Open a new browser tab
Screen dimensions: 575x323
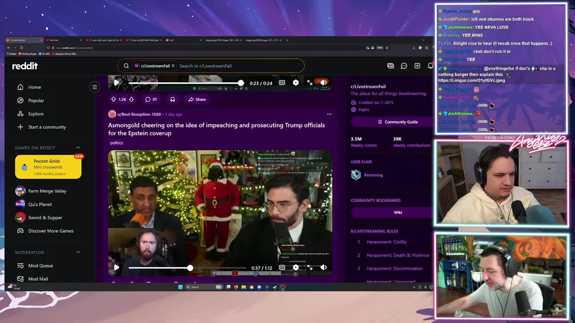(287, 40)
